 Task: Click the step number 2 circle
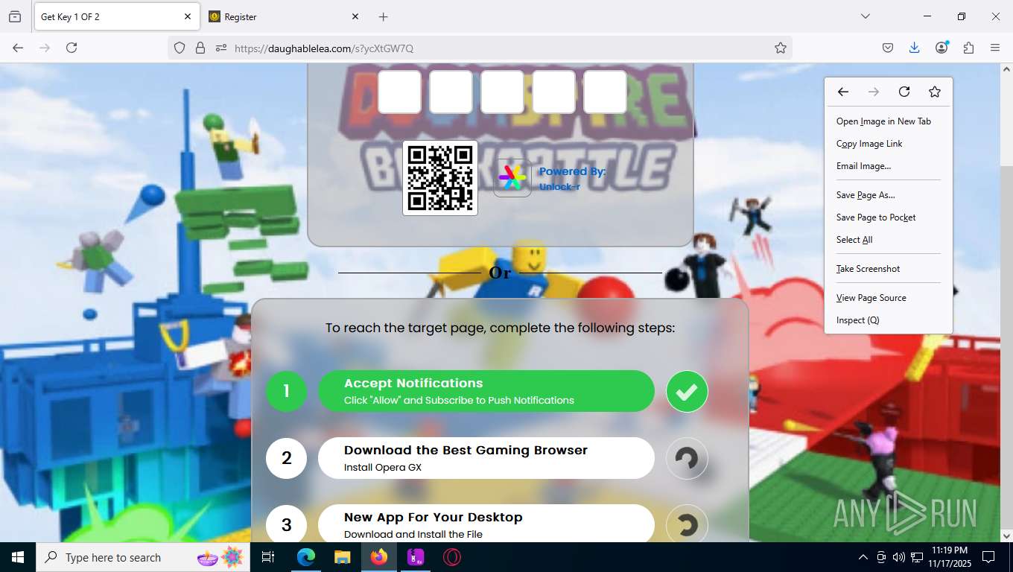[286, 458]
